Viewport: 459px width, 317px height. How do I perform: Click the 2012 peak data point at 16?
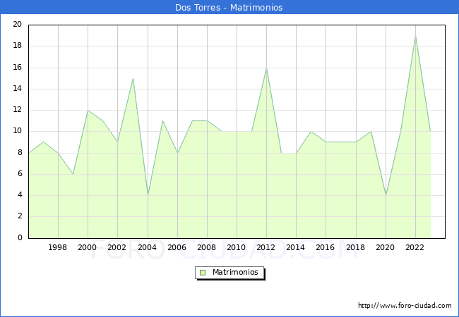(267, 68)
